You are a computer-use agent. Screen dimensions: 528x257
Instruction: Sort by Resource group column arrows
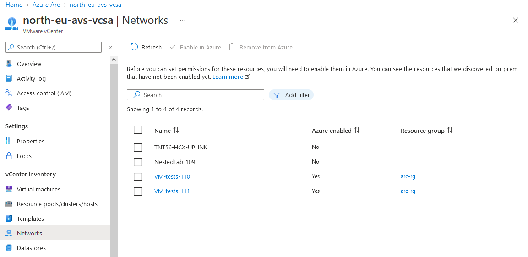[450, 130]
